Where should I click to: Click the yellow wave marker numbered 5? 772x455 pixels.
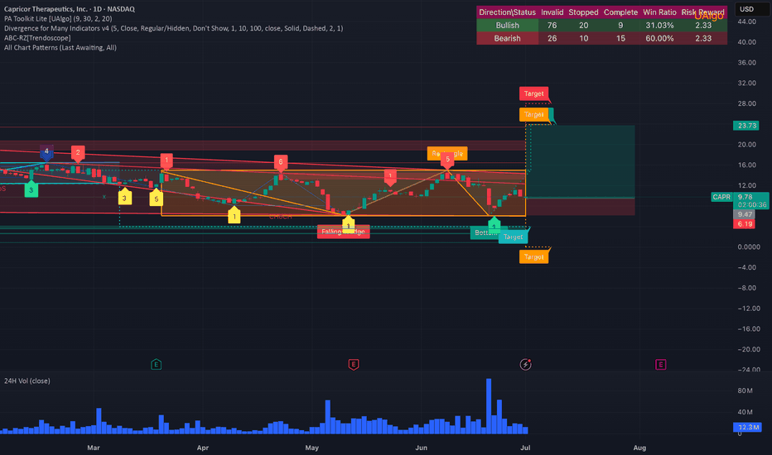coord(156,198)
